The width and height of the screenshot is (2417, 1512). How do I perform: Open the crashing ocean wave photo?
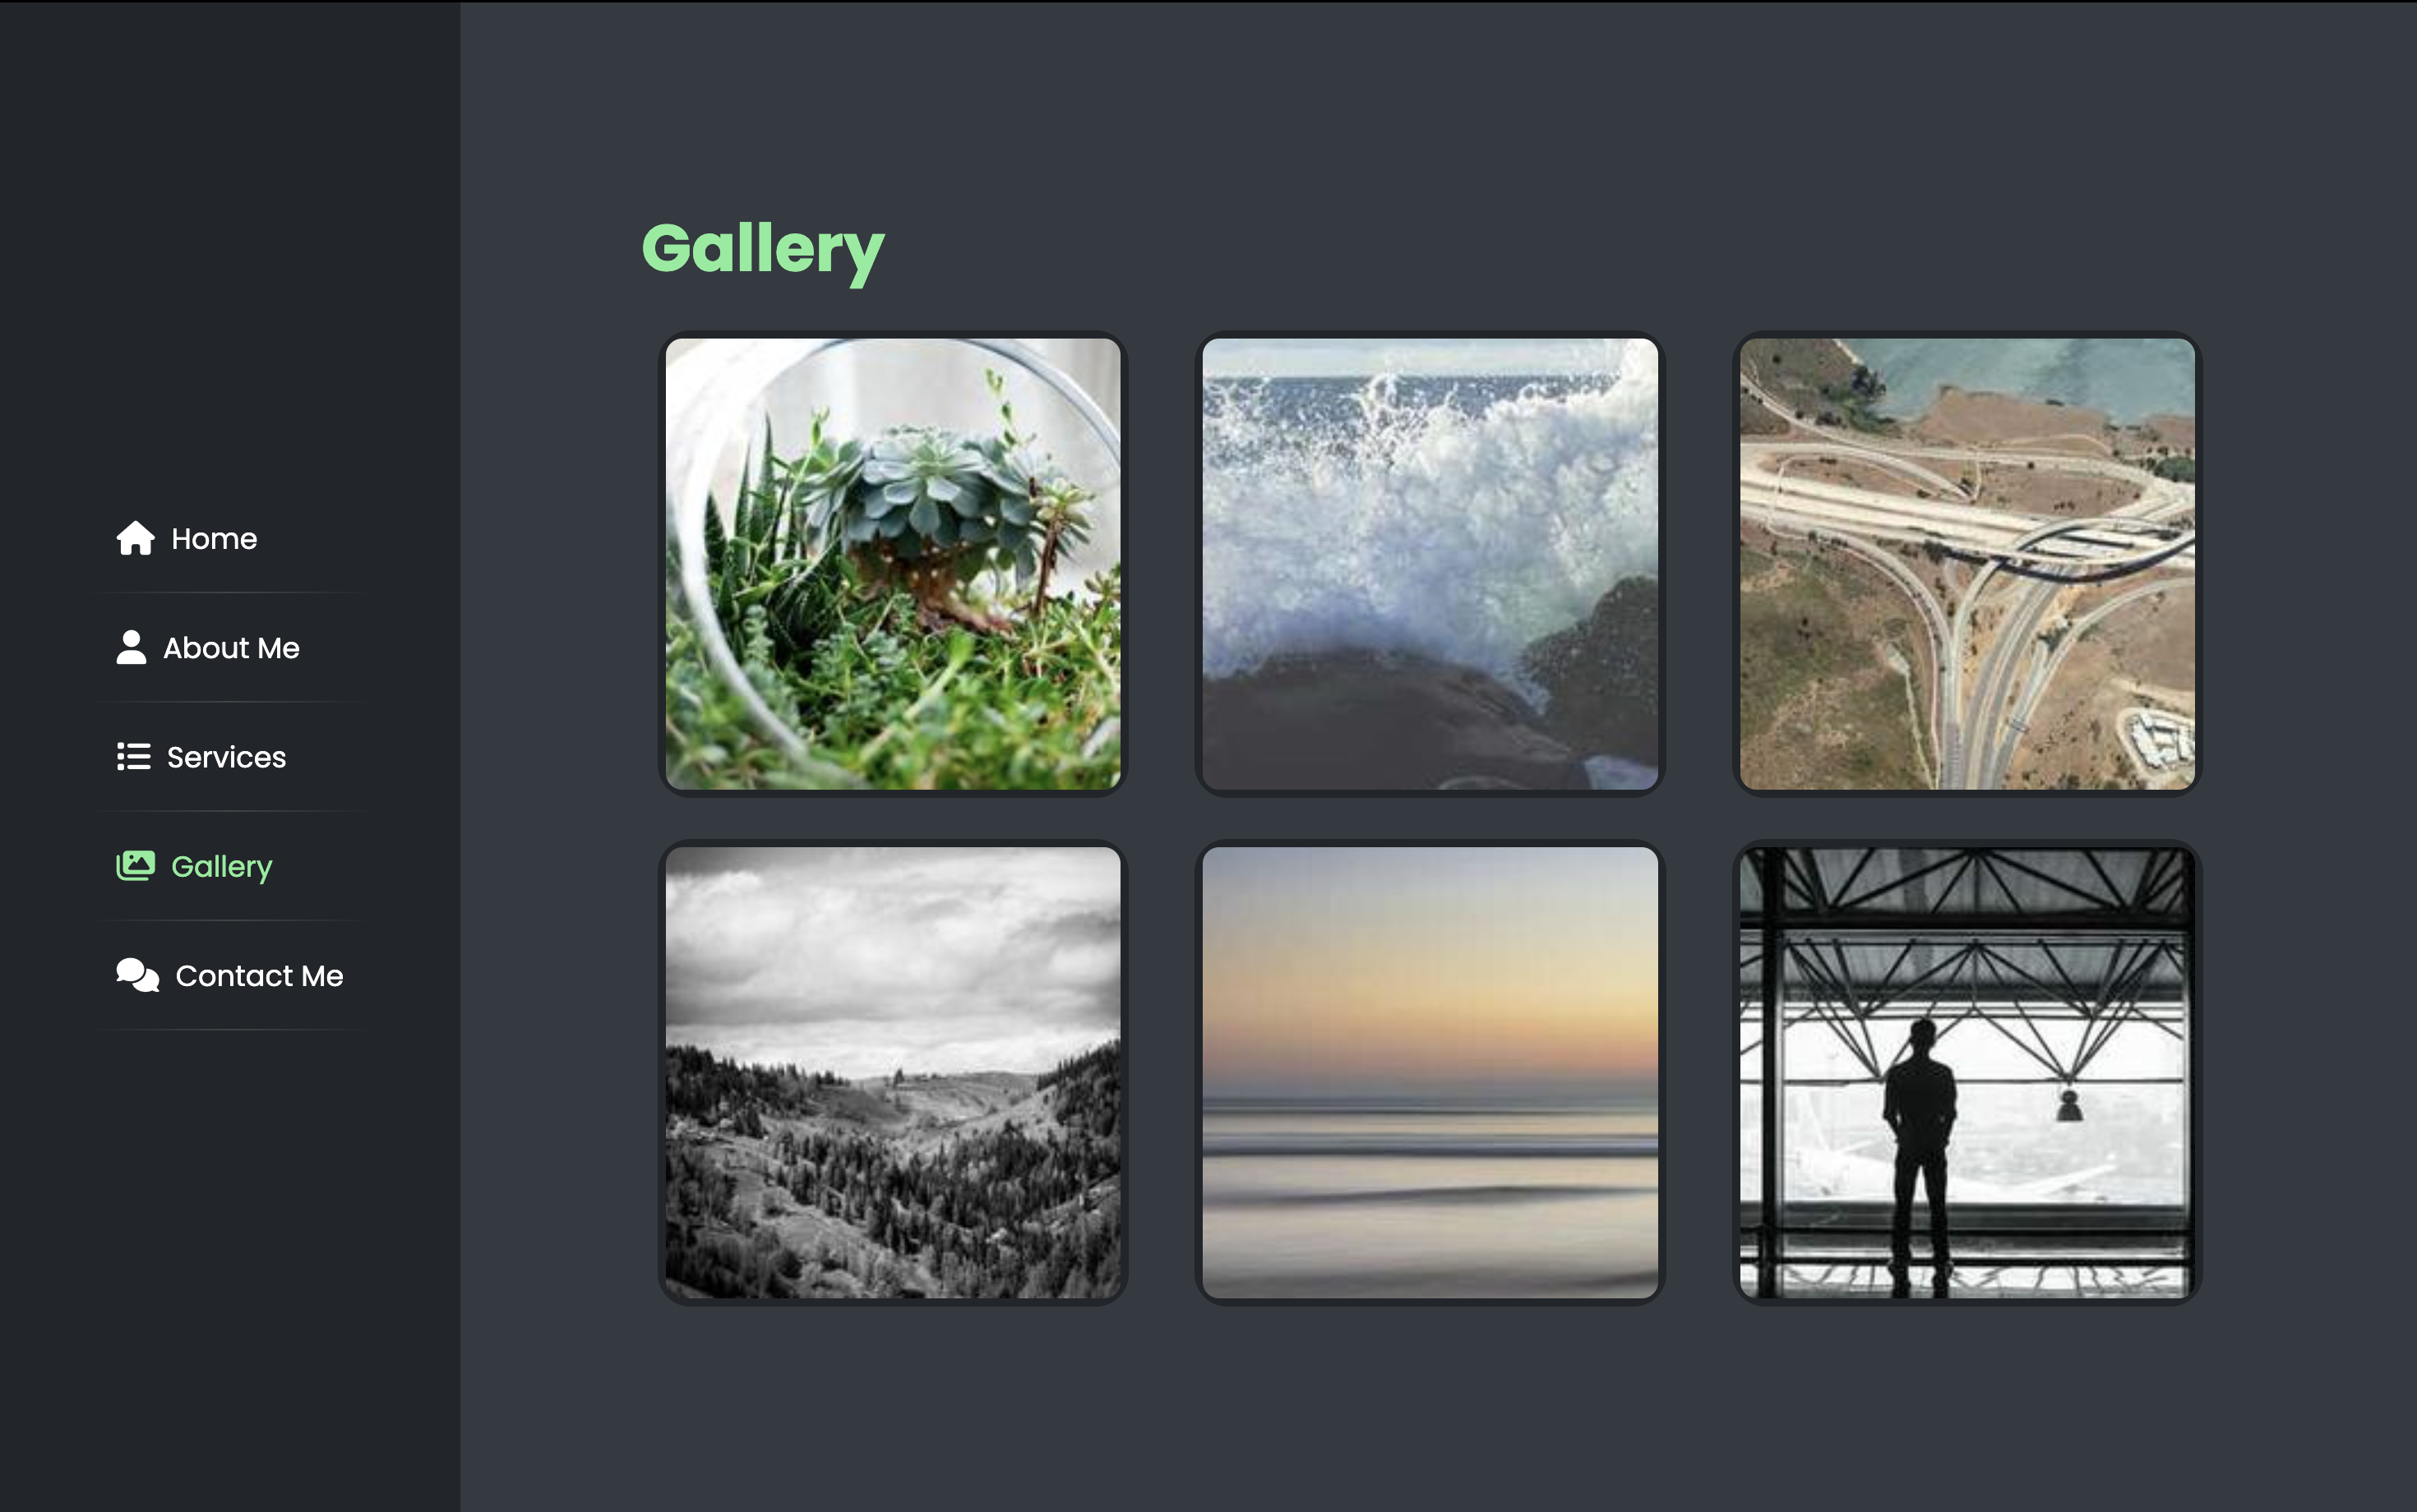tap(1430, 564)
